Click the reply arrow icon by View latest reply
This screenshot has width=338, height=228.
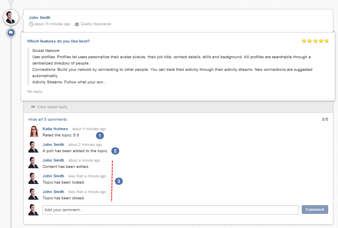point(33,107)
